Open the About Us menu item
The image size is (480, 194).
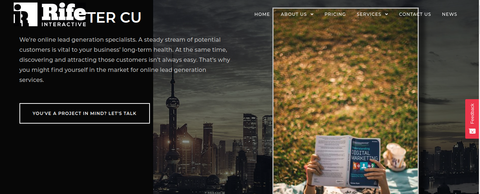pos(294,14)
